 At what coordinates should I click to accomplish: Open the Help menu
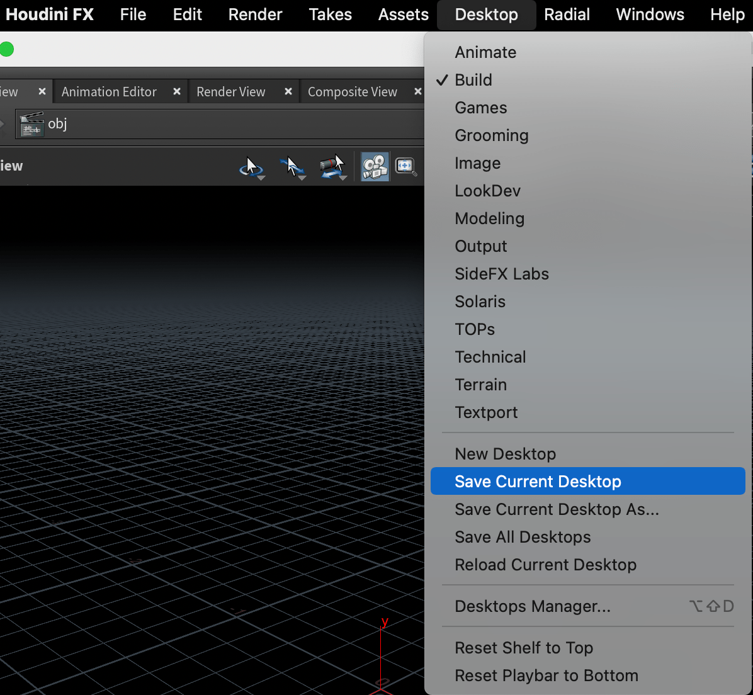pos(728,15)
